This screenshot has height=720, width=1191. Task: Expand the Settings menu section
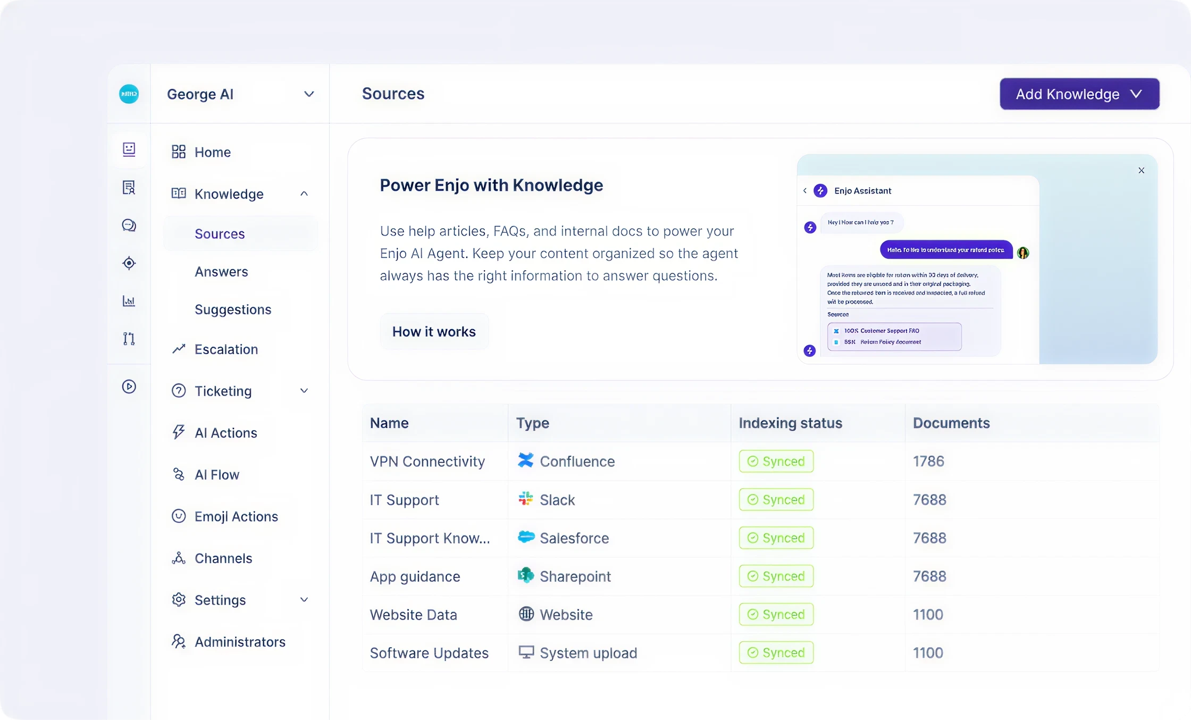[x=304, y=600]
